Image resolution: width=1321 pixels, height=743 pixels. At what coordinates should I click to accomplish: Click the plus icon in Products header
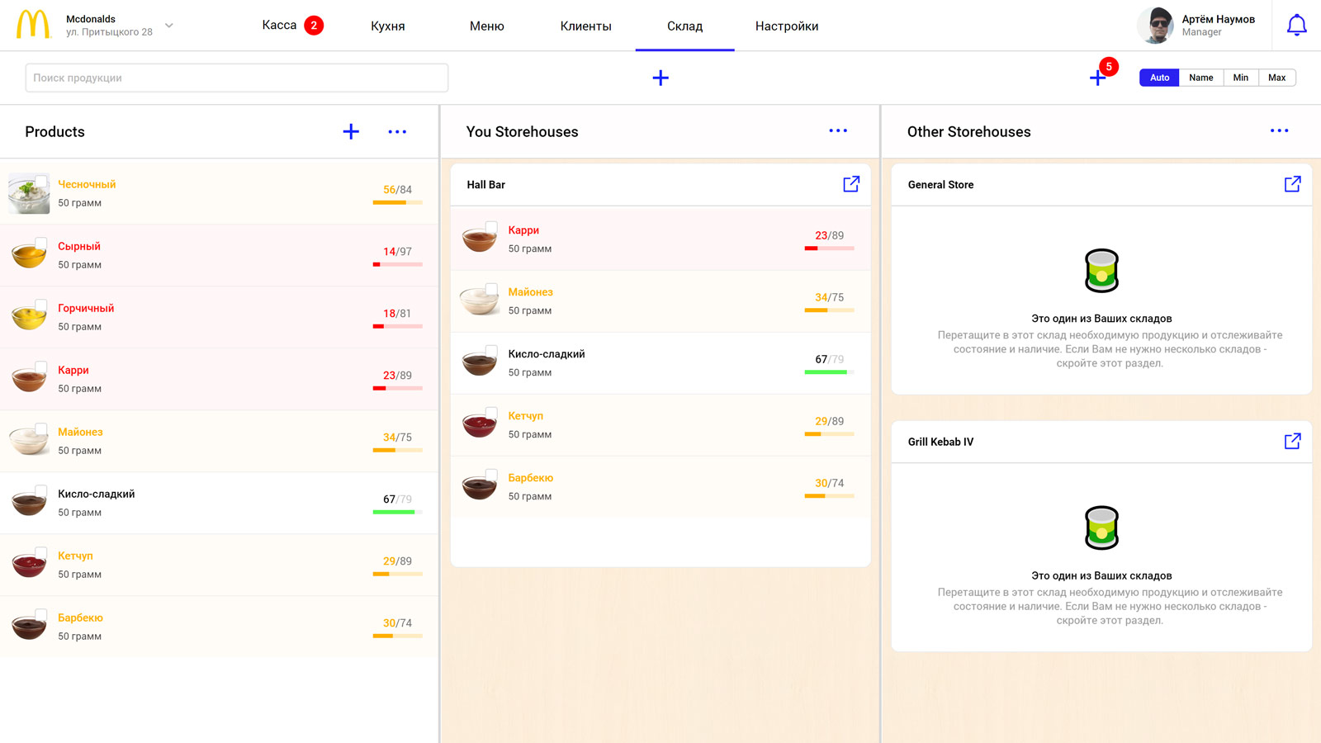351,131
